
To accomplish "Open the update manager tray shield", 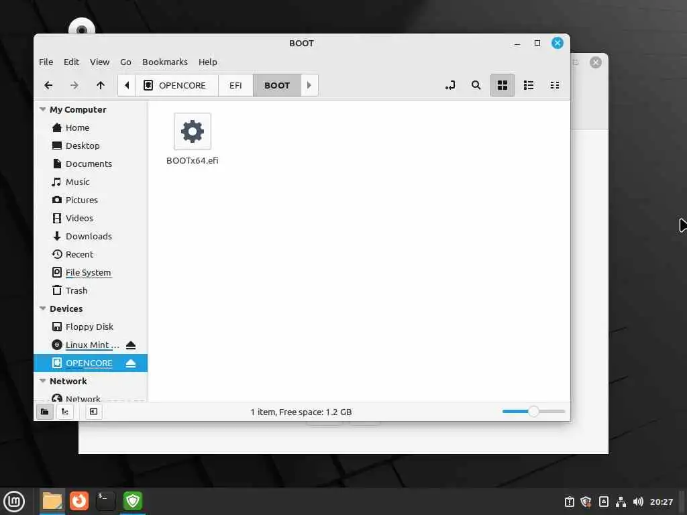I will pyautogui.click(x=586, y=502).
